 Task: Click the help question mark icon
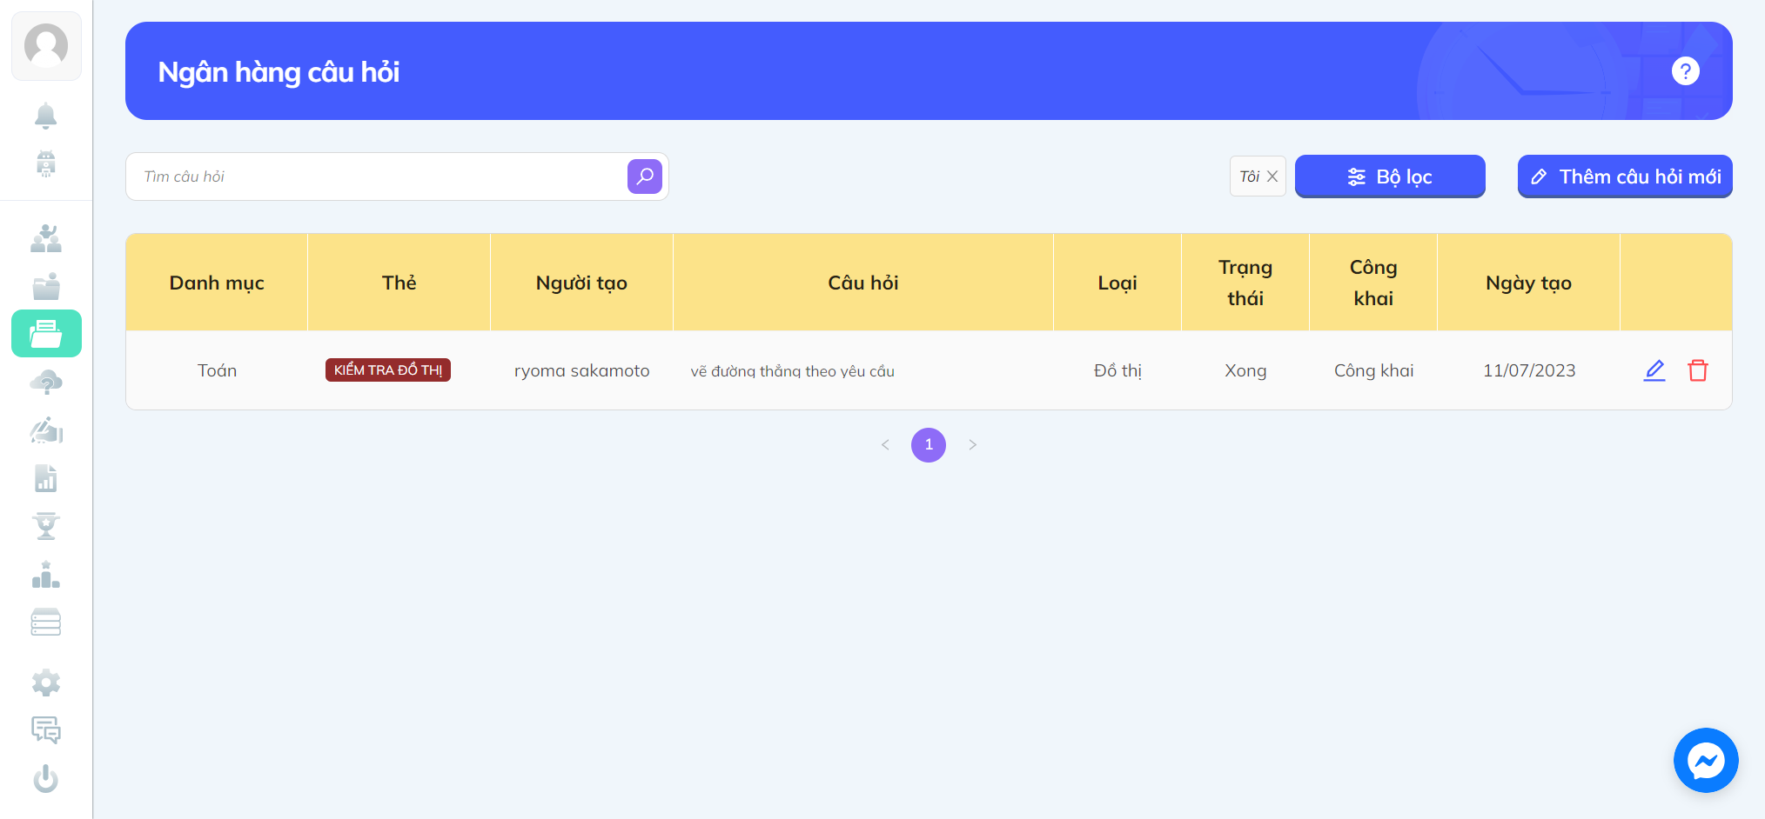[1686, 71]
